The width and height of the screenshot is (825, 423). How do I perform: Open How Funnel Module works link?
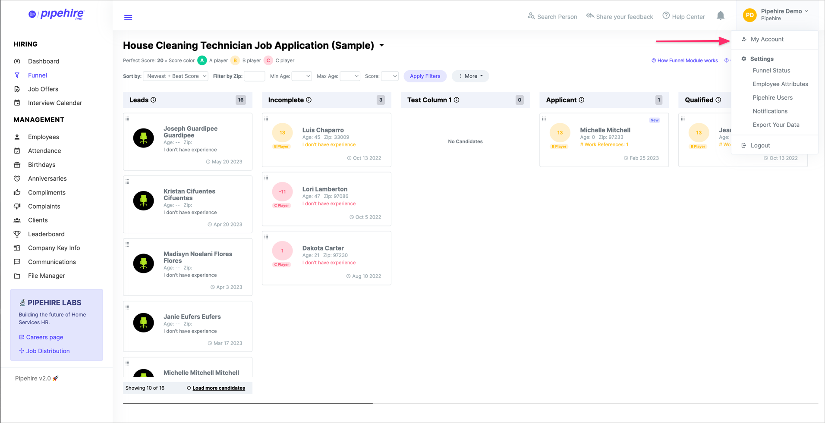tap(684, 60)
